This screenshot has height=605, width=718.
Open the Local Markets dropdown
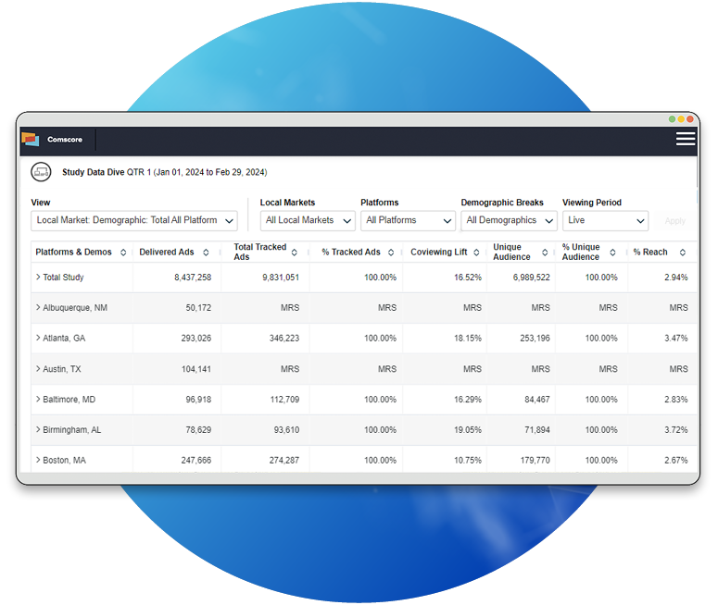pos(308,220)
